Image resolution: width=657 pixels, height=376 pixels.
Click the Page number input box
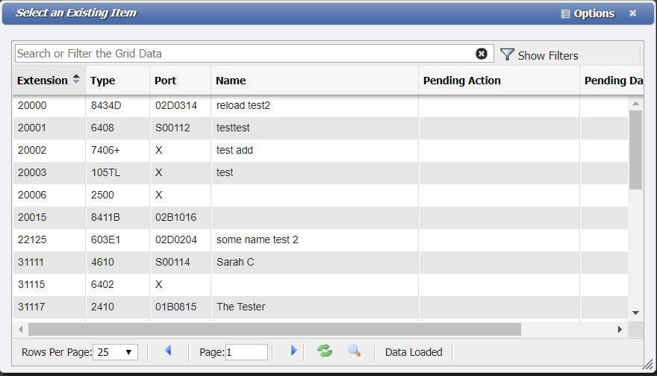click(x=246, y=352)
